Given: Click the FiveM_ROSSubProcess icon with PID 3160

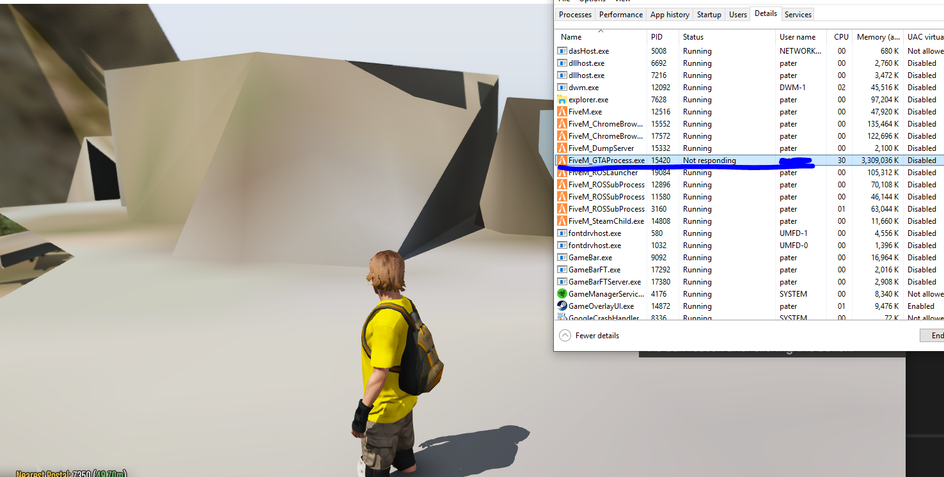Looking at the screenshot, I should [562, 208].
